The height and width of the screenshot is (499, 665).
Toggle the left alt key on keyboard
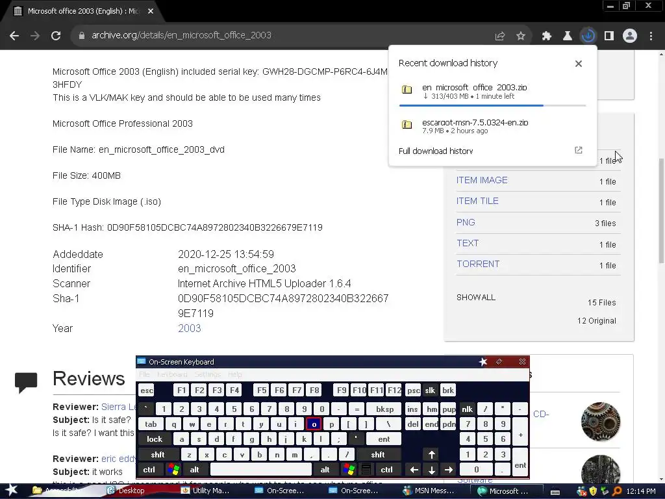point(194,470)
